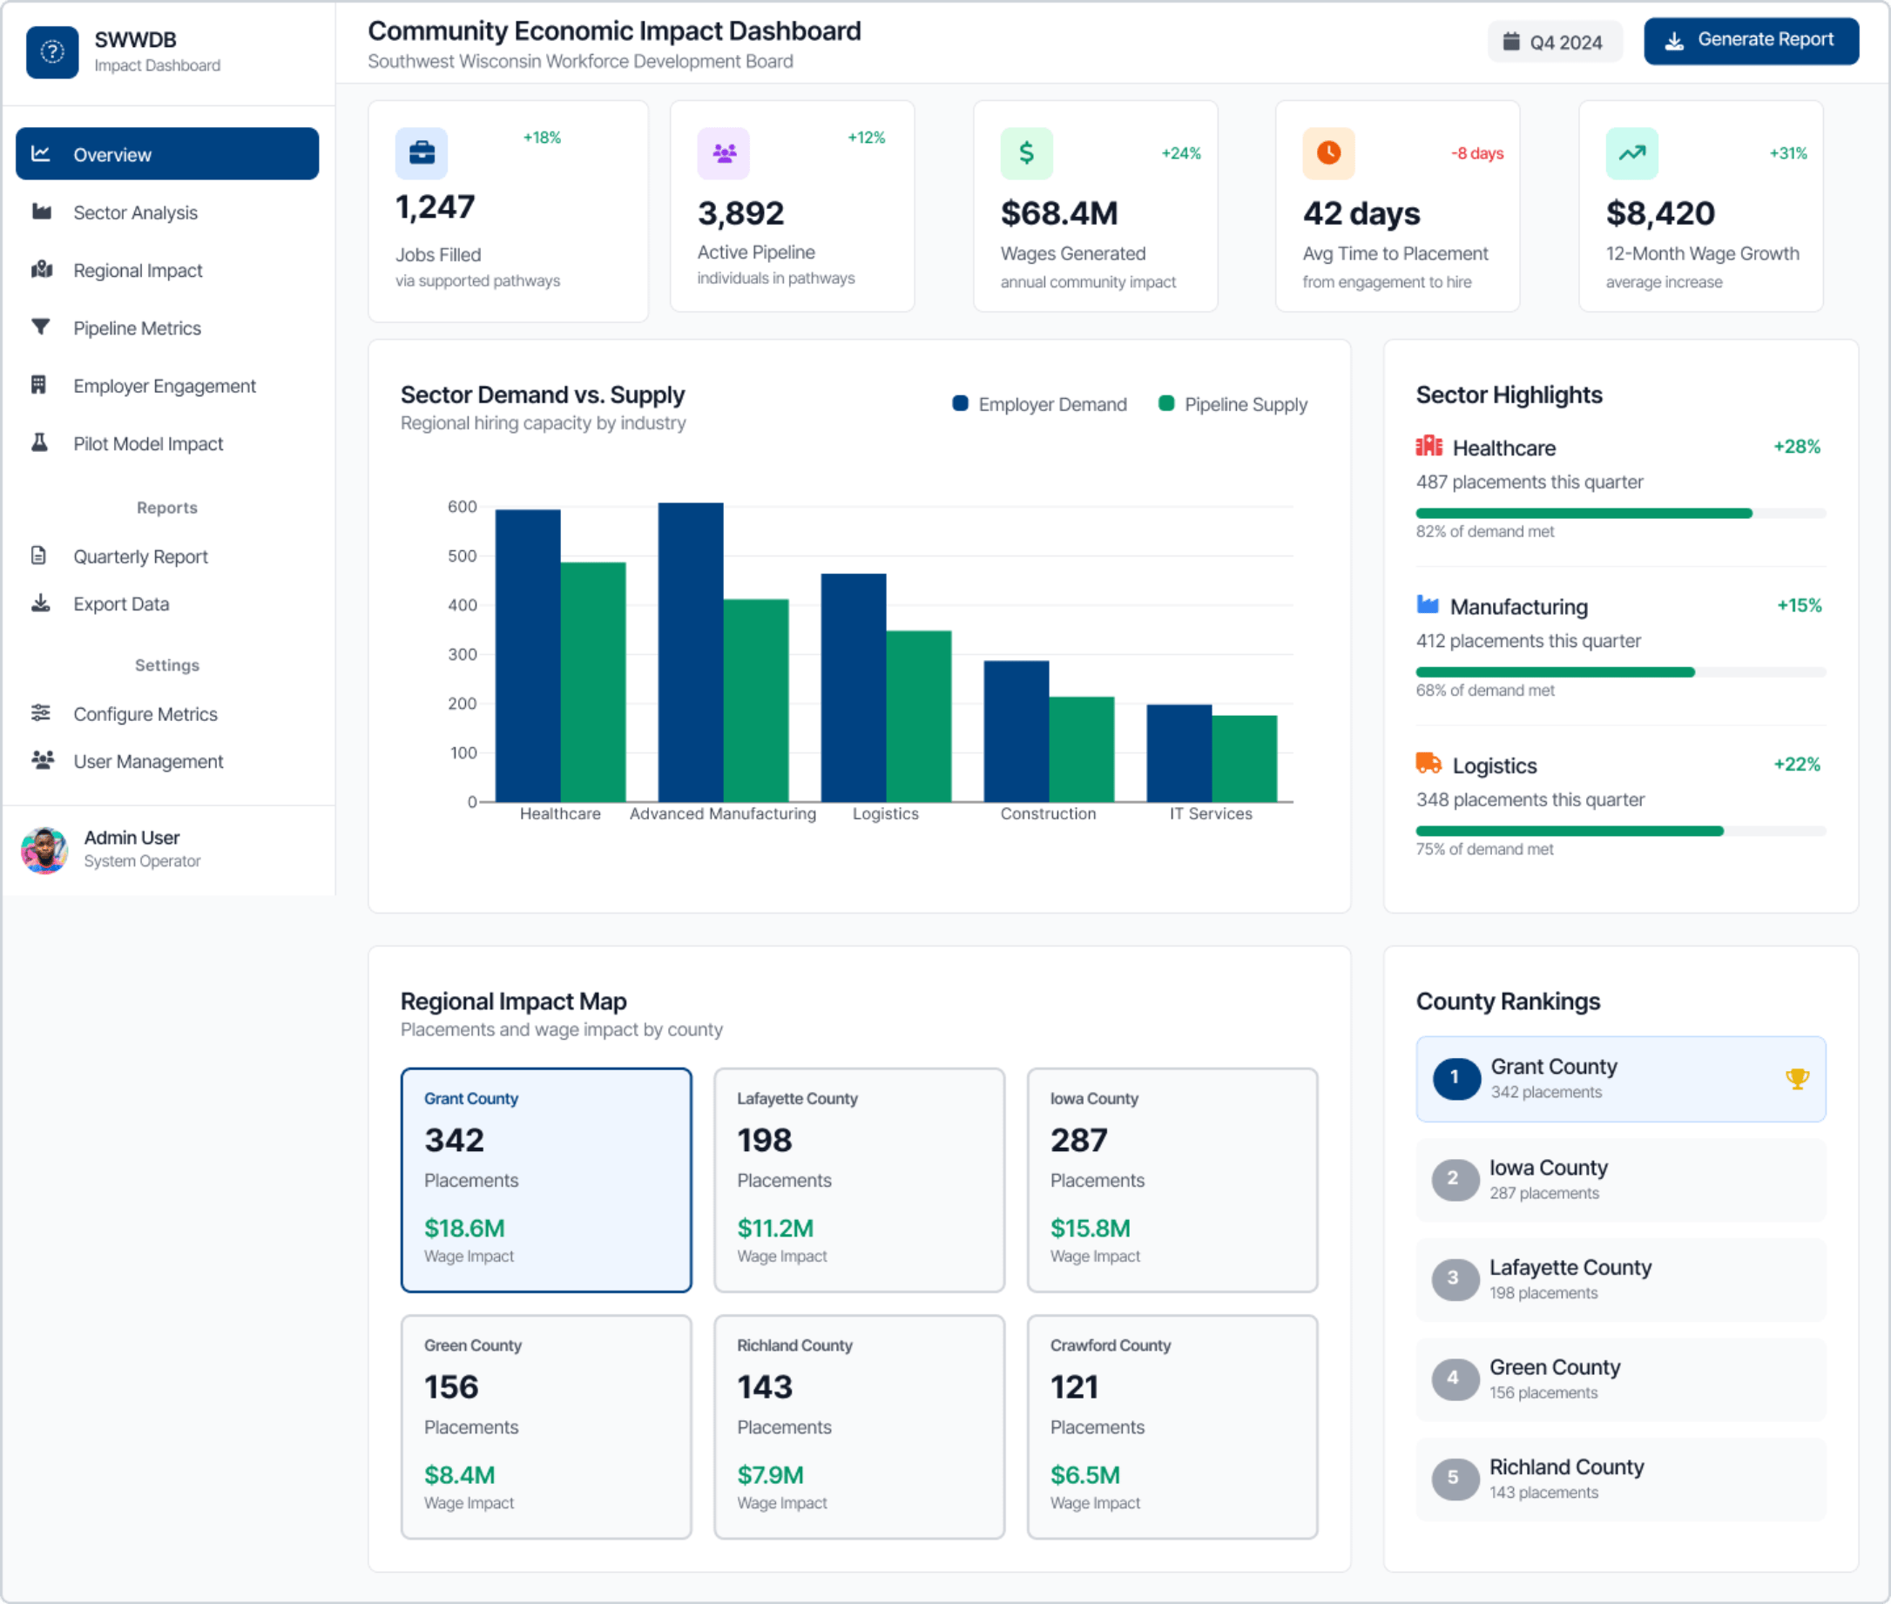Viewport: 1891px width, 1604px height.
Task: Toggle Employer Demand legend entry
Action: pos(1039,404)
